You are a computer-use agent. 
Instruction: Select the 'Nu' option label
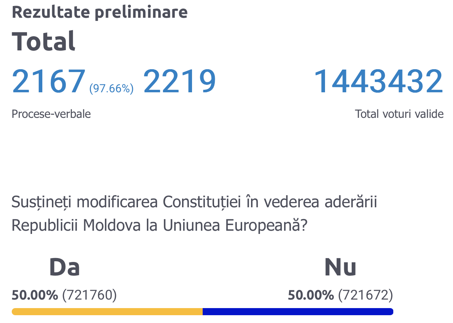point(340,267)
